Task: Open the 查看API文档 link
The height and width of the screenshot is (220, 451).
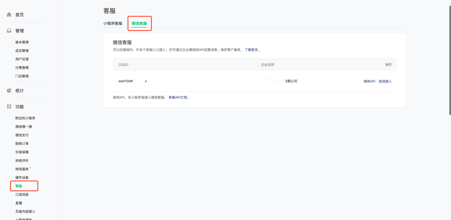Action: (x=177, y=97)
